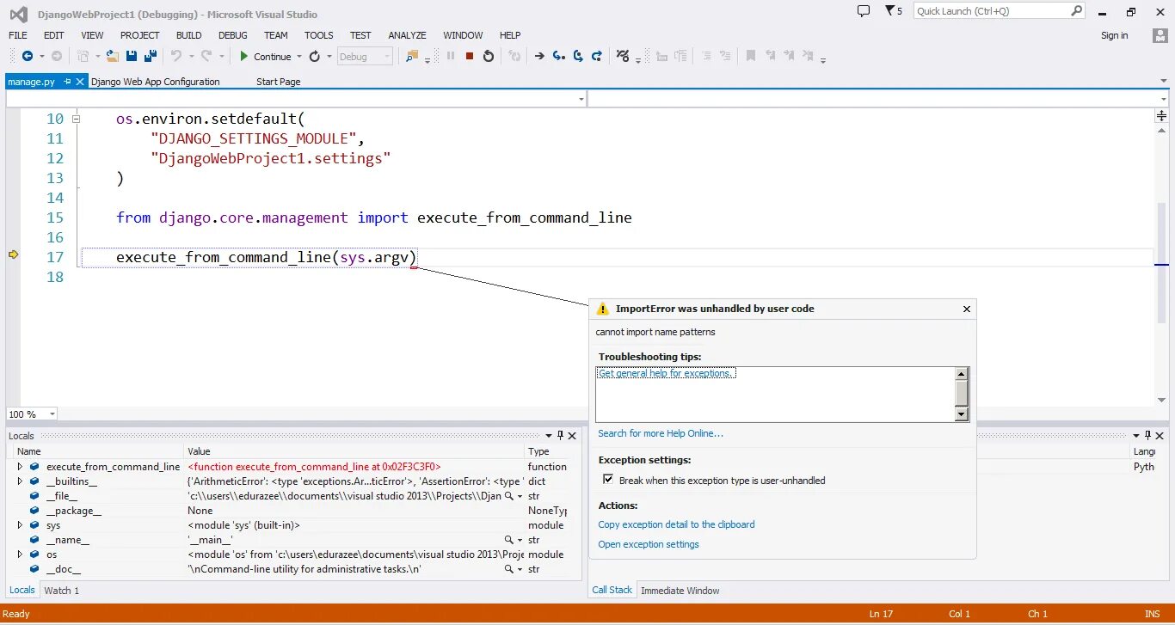Click the 'Open exception settings' link
1175x625 pixels.
point(649,544)
